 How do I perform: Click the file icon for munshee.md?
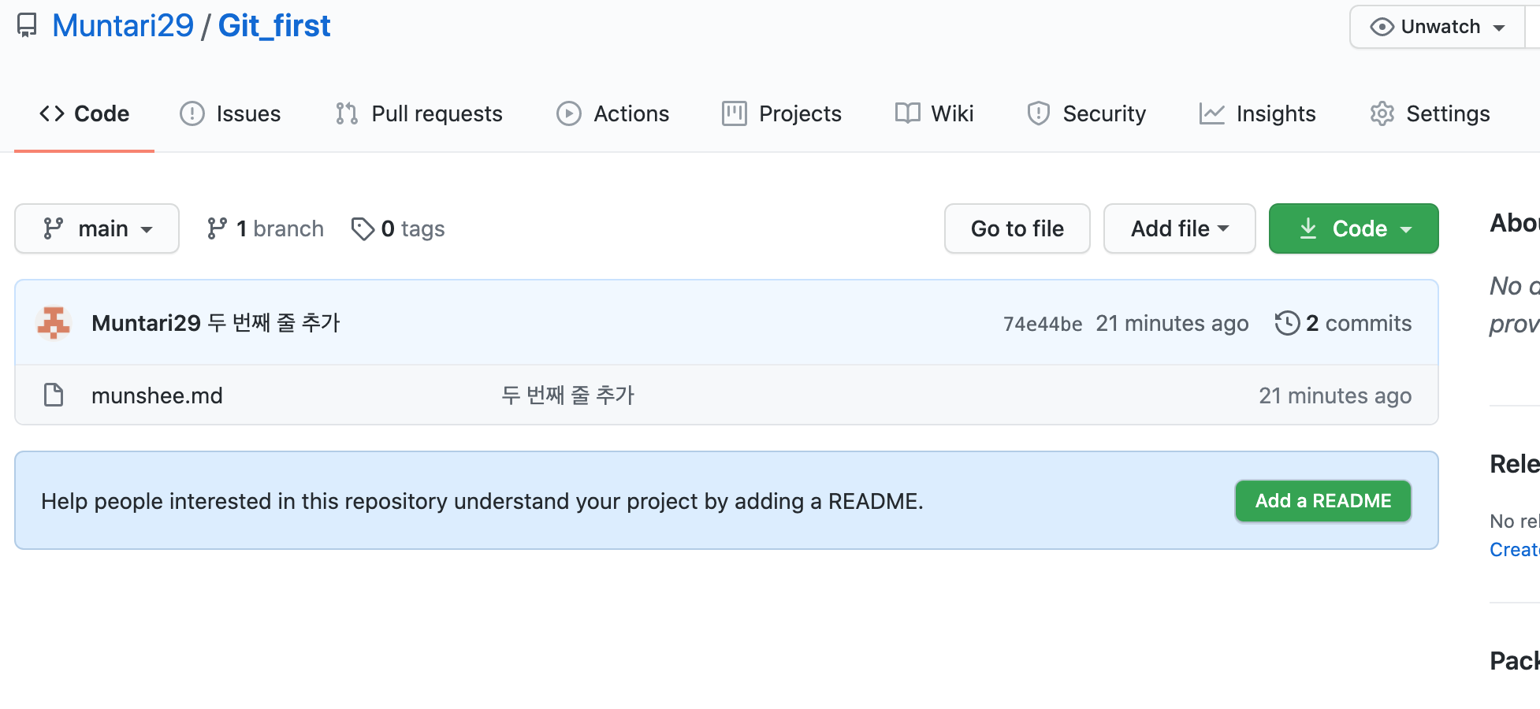(54, 395)
